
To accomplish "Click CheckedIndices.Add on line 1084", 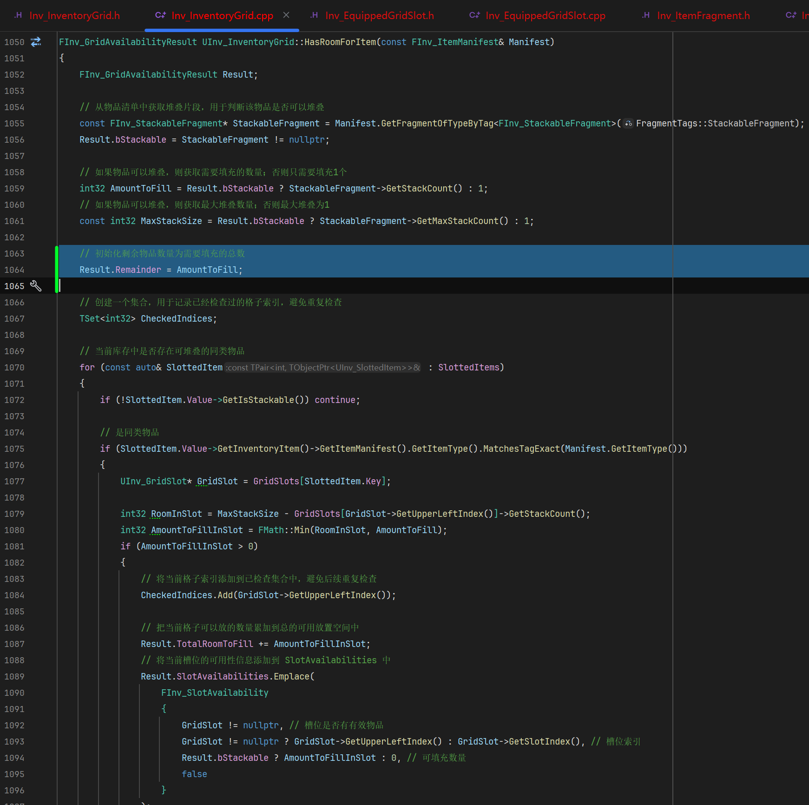I will point(187,595).
